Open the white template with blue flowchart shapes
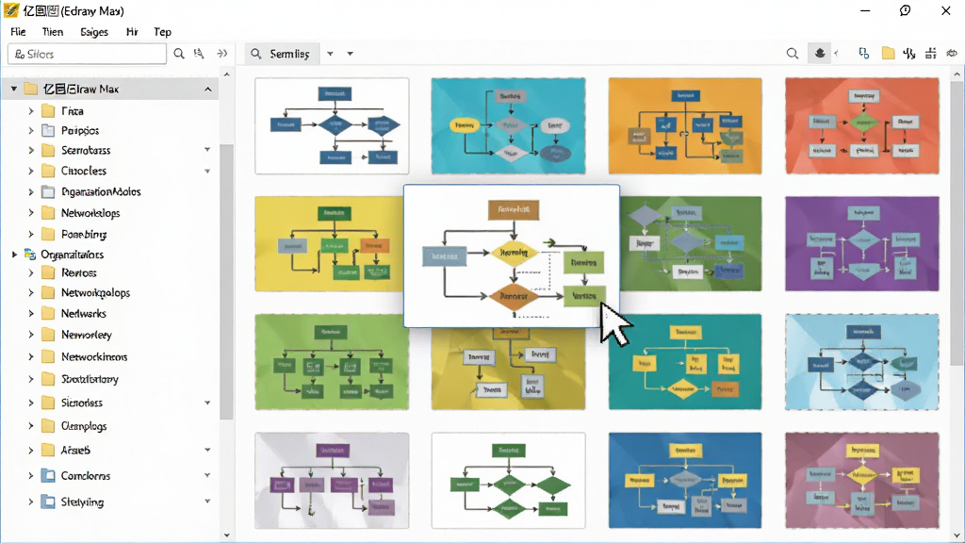965x543 pixels. coord(332,126)
